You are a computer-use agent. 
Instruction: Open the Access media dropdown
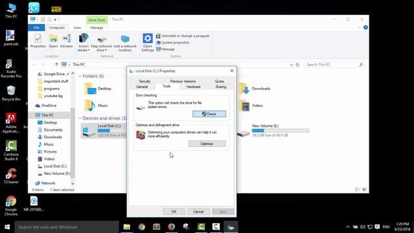tap(83, 43)
